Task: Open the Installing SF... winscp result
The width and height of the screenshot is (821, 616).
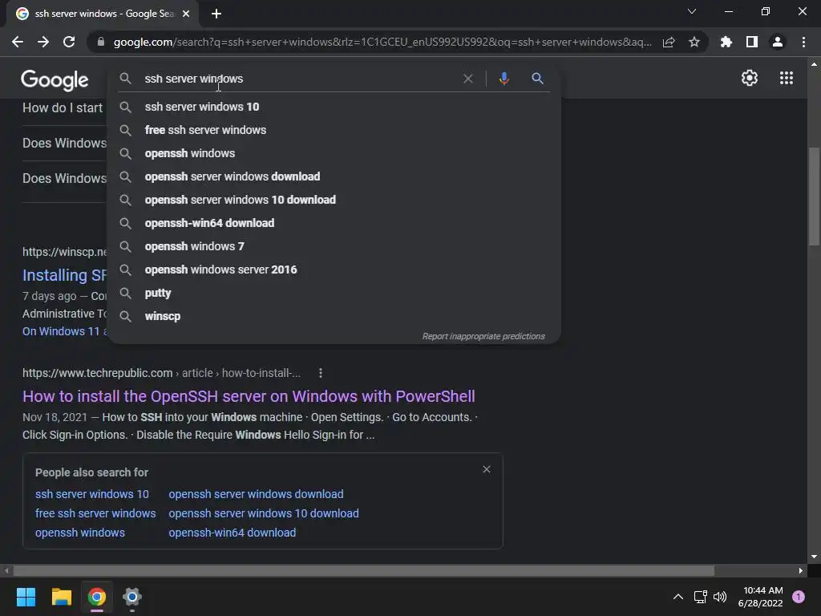Action: (x=64, y=275)
